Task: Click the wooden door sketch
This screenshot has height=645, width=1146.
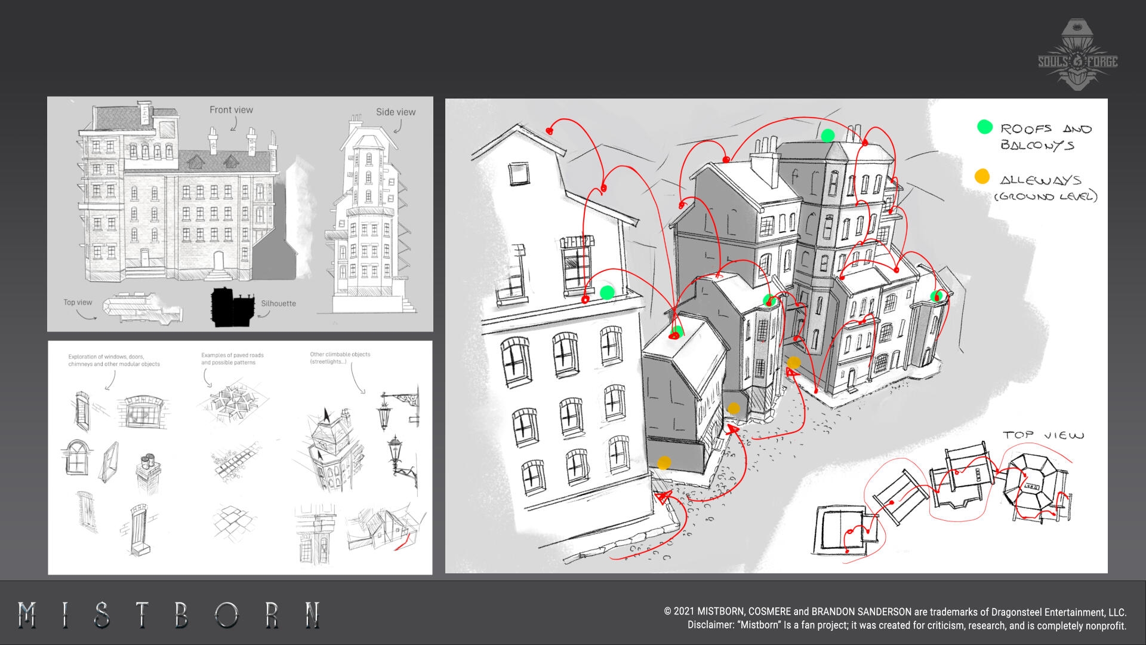Action: pos(138,529)
